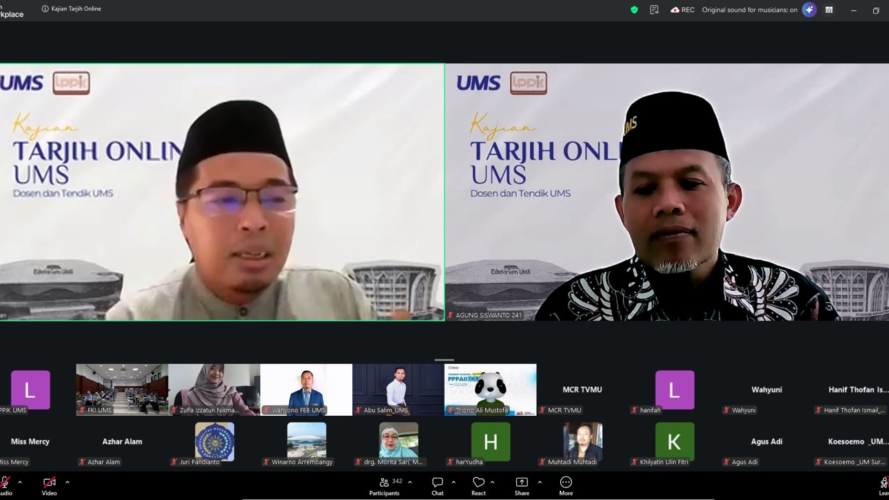Open the meeting notes icon in the top bar
Image resolution: width=889 pixels, height=500 pixels.
click(x=654, y=10)
